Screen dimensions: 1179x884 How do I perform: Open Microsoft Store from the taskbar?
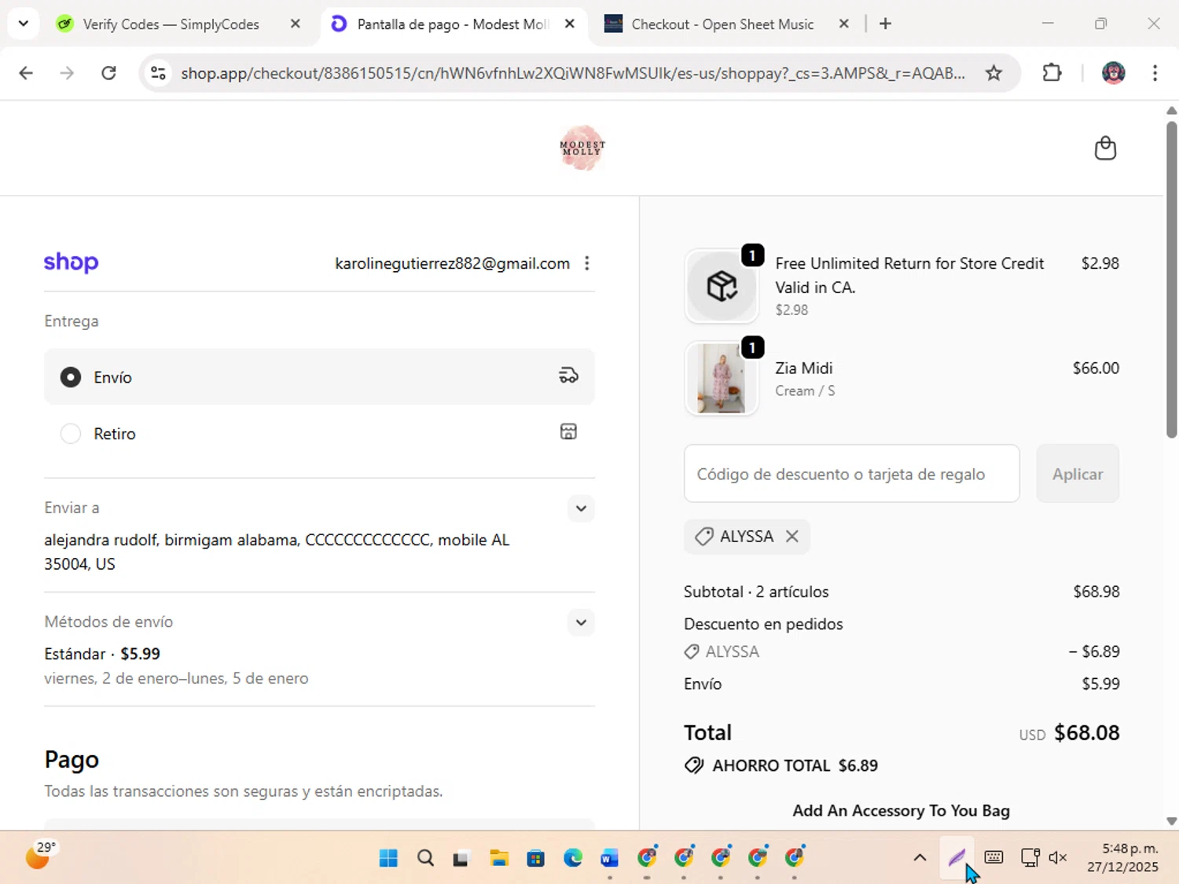(535, 857)
